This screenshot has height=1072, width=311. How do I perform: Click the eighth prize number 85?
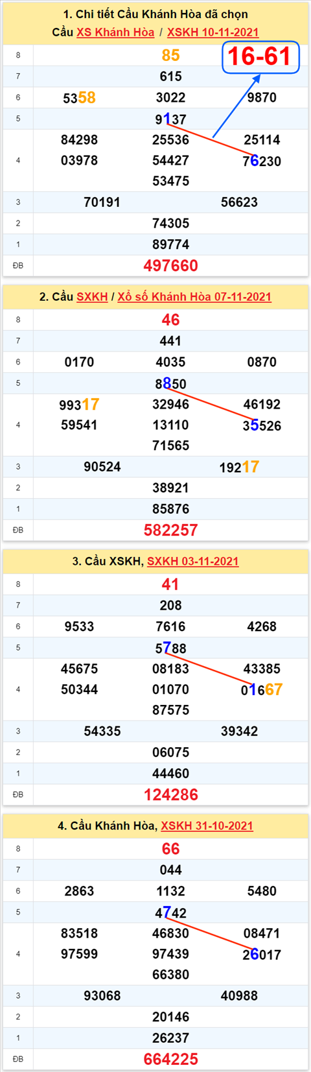pos(171,56)
